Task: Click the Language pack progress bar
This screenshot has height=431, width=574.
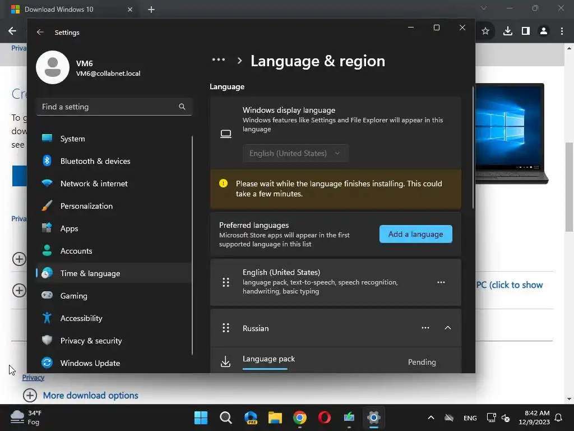Action: pos(265,369)
